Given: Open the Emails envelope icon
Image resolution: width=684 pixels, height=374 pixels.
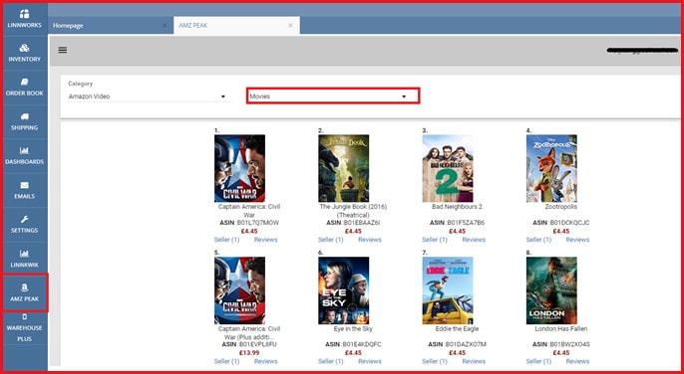Looking at the screenshot, I should 24,185.
